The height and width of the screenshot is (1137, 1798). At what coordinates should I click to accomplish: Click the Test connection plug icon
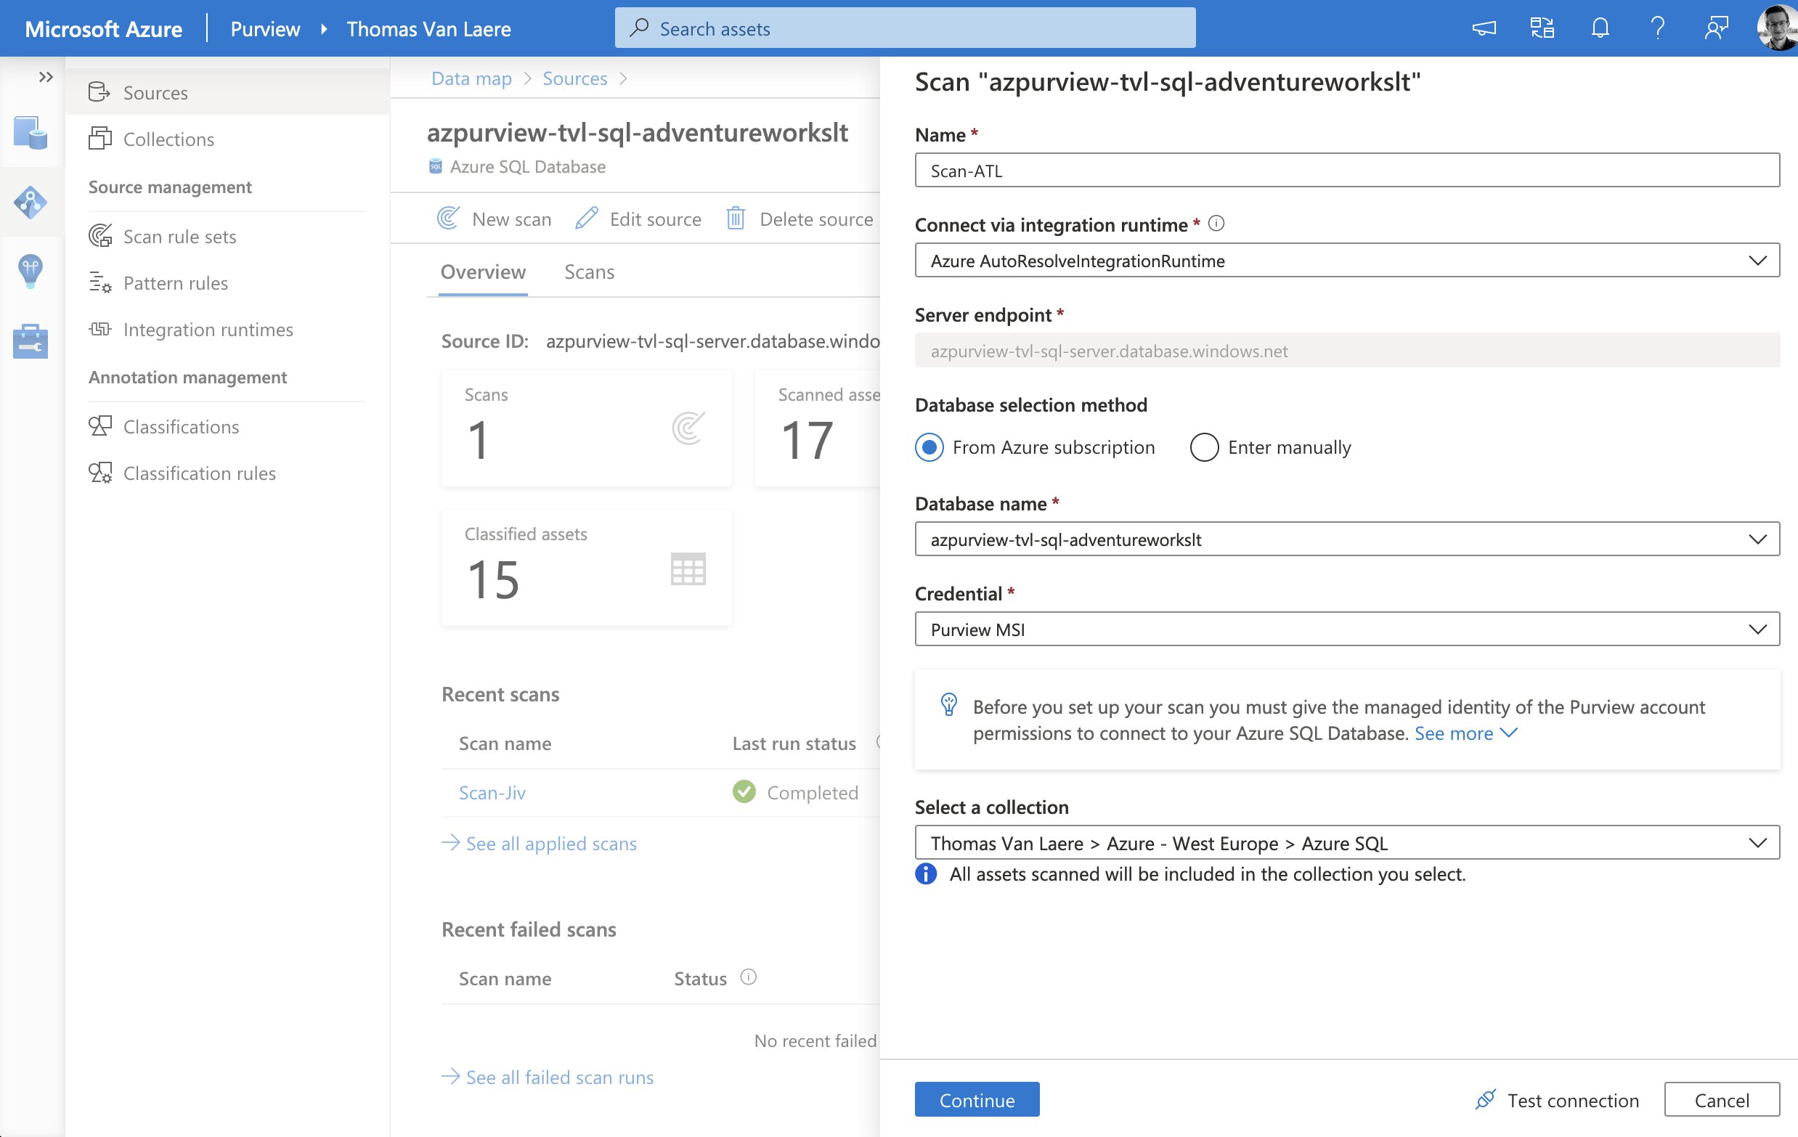tap(1486, 1099)
